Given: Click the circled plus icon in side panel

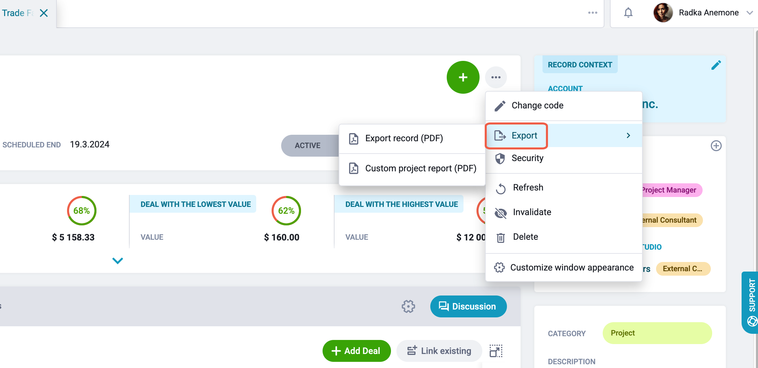Looking at the screenshot, I should pyautogui.click(x=716, y=146).
